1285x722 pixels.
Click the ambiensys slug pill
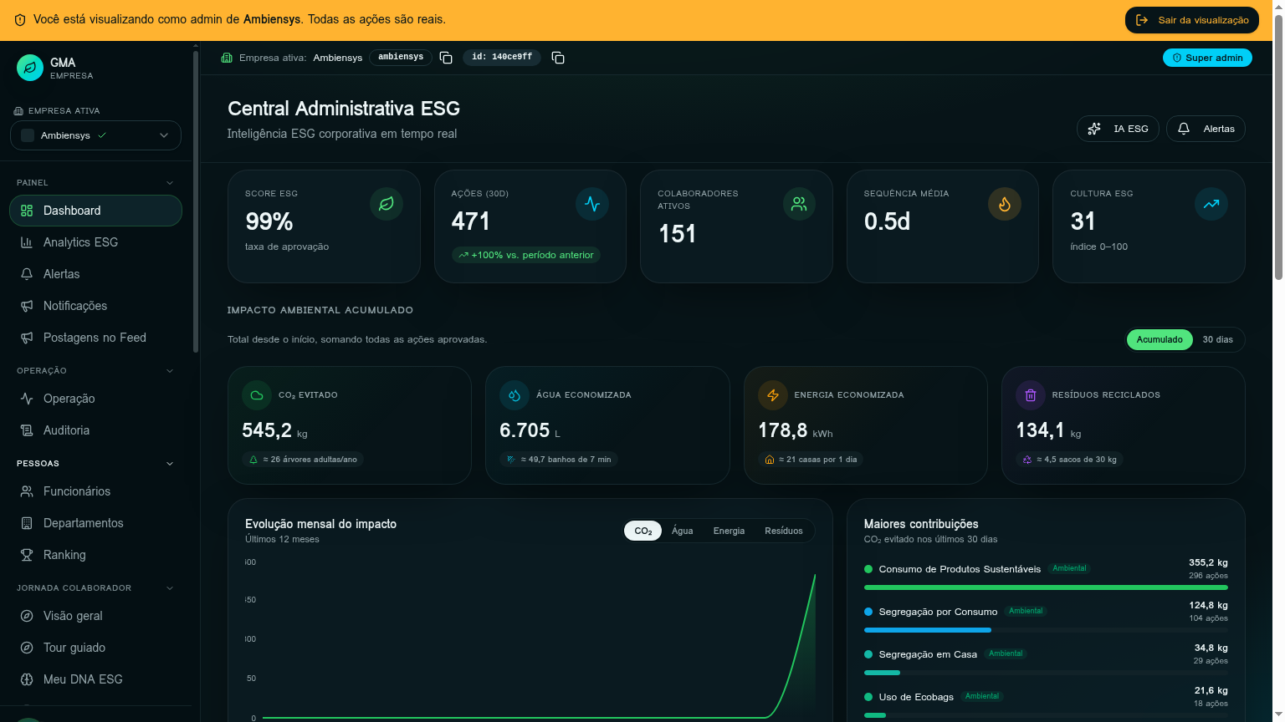click(401, 57)
